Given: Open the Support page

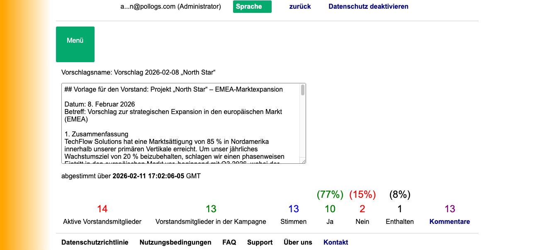Looking at the screenshot, I should (x=260, y=242).
